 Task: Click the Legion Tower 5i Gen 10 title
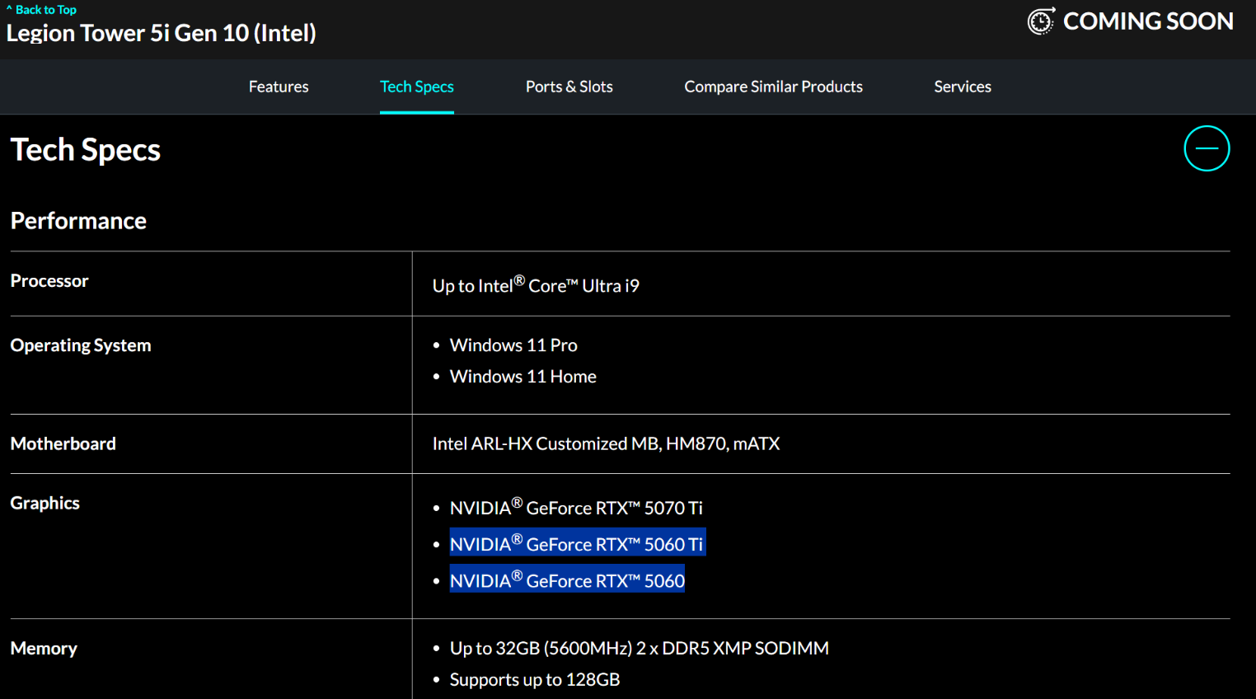coord(162,33)
